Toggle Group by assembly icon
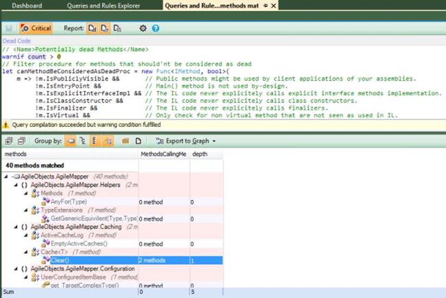The width and height of the screenshot is (446, 298). (70, 141)
